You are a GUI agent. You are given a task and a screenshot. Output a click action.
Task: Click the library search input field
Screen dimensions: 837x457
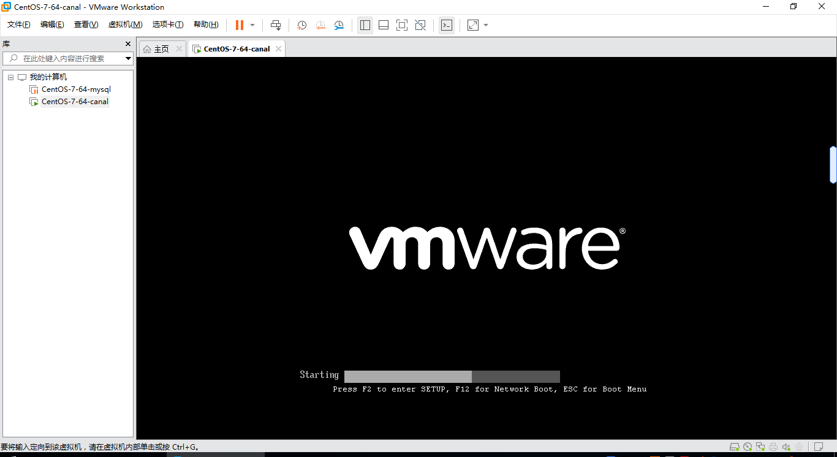pos(68,58)
